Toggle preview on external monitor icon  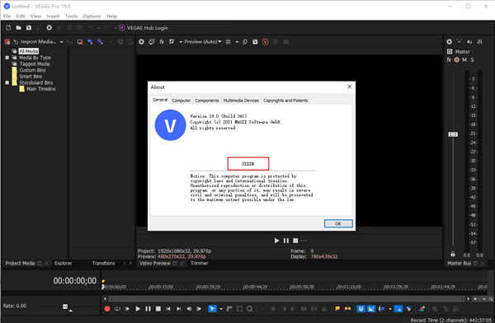(x=152, y=42)
